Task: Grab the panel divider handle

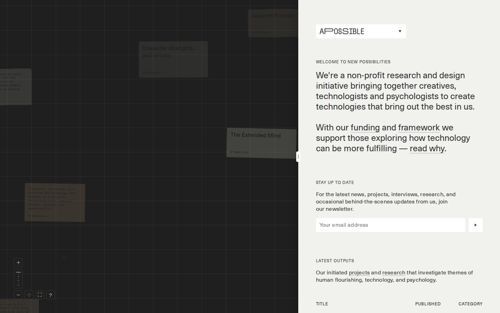Action: coord(298,157)
